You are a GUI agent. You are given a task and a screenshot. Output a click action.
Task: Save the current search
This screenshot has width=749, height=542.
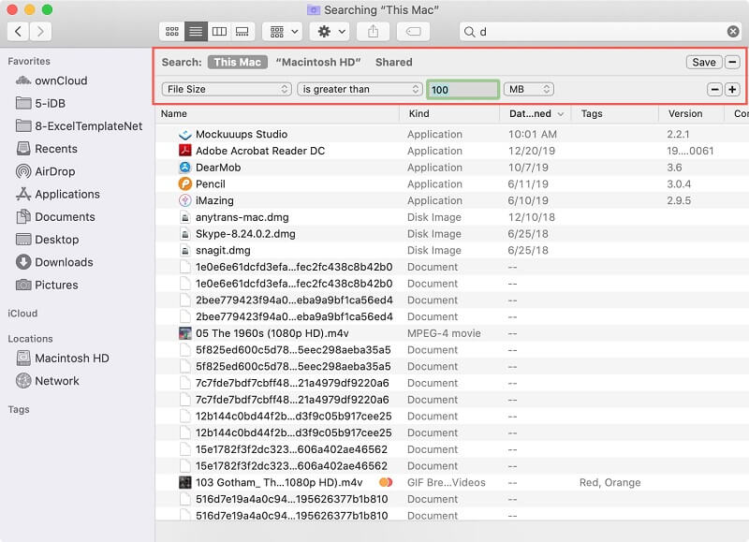coord(704,62)
